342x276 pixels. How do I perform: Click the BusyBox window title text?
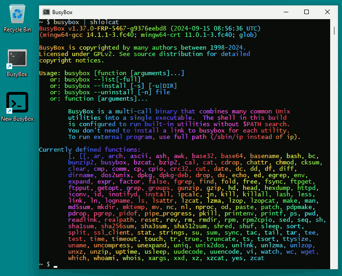pos(63,12)
